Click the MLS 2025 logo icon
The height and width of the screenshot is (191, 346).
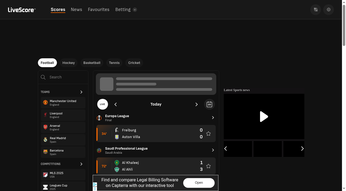[x=45, y=175]
